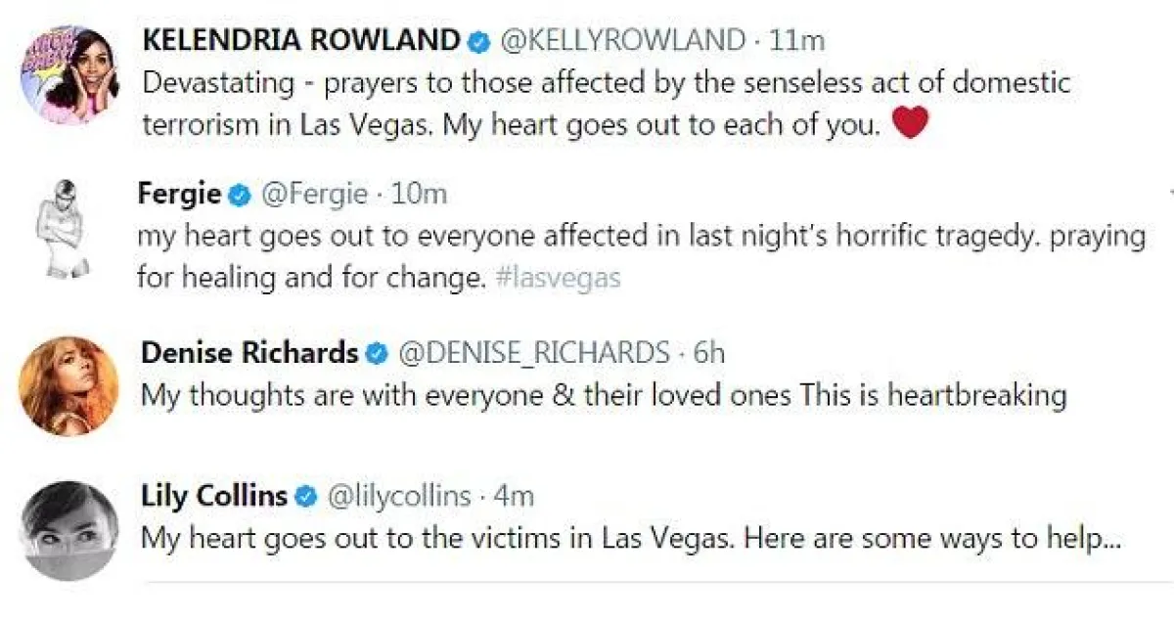Click the @Fergie handle

pos(313,195)
